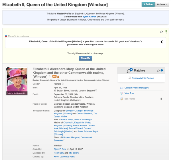This screenshot has height=160, width=171.
Task: Click the 147 others managers link
Action: pos(74,153)
